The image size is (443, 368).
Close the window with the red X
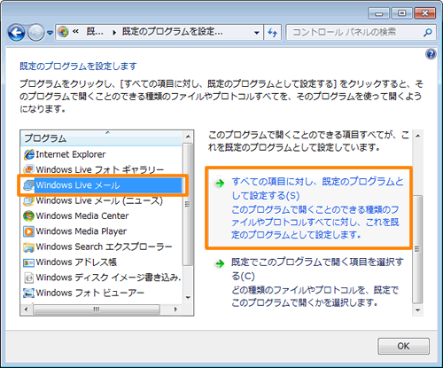(425, 13)
